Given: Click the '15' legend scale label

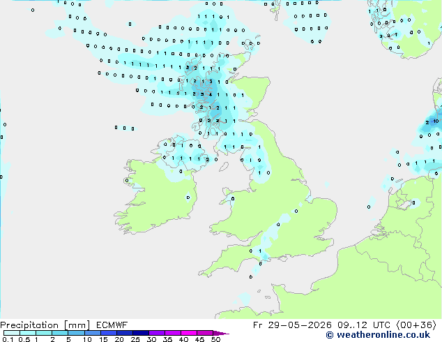Looking at the screenshot, I should point(103,339).
